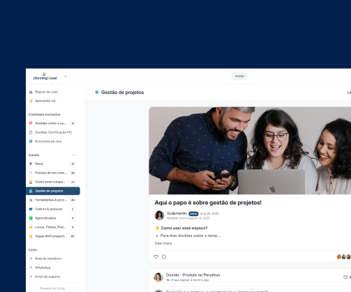View the liker avatars on pinned post
The height and width of the screenshot is (292, 351).
coord(344,256)
